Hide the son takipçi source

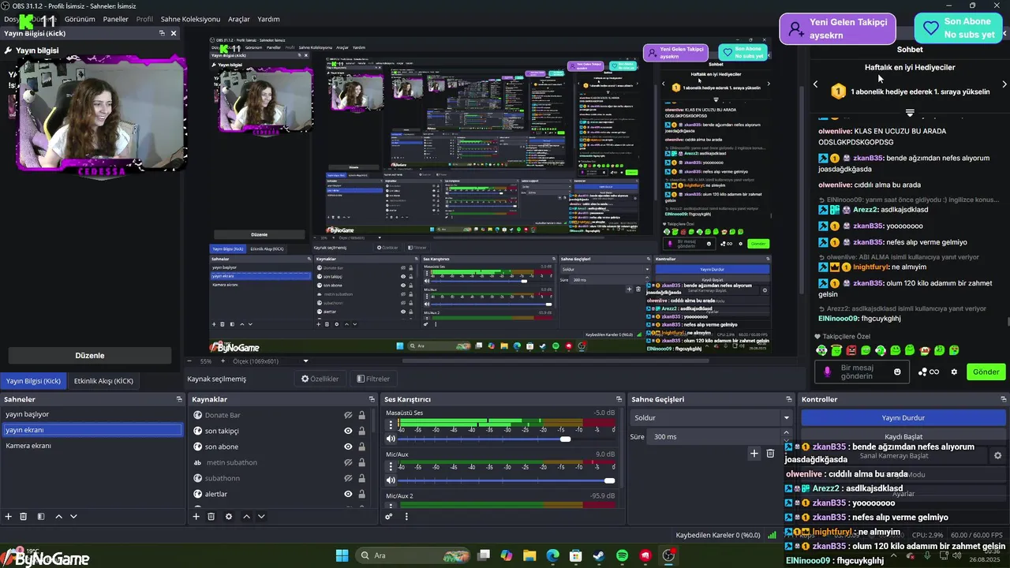tap(348, 431)
